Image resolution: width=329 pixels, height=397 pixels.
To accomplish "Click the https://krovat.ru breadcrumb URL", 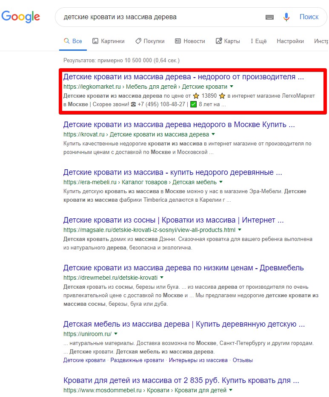I will click(x=84, y=134).
